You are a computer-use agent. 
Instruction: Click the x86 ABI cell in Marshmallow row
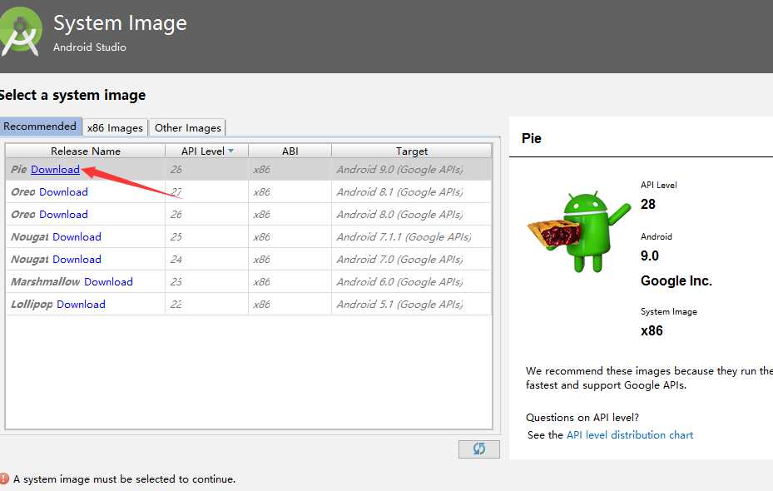pos(290,281)
